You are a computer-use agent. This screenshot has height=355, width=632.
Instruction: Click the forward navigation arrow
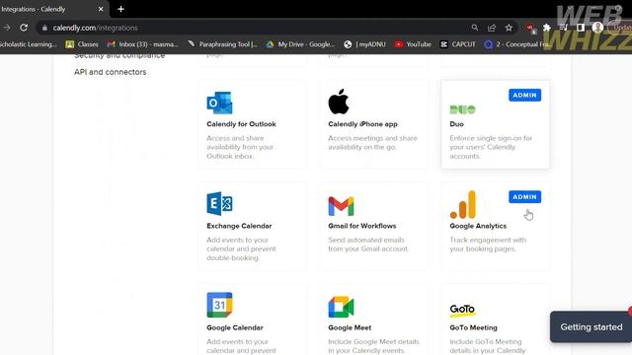coord(7,28)
